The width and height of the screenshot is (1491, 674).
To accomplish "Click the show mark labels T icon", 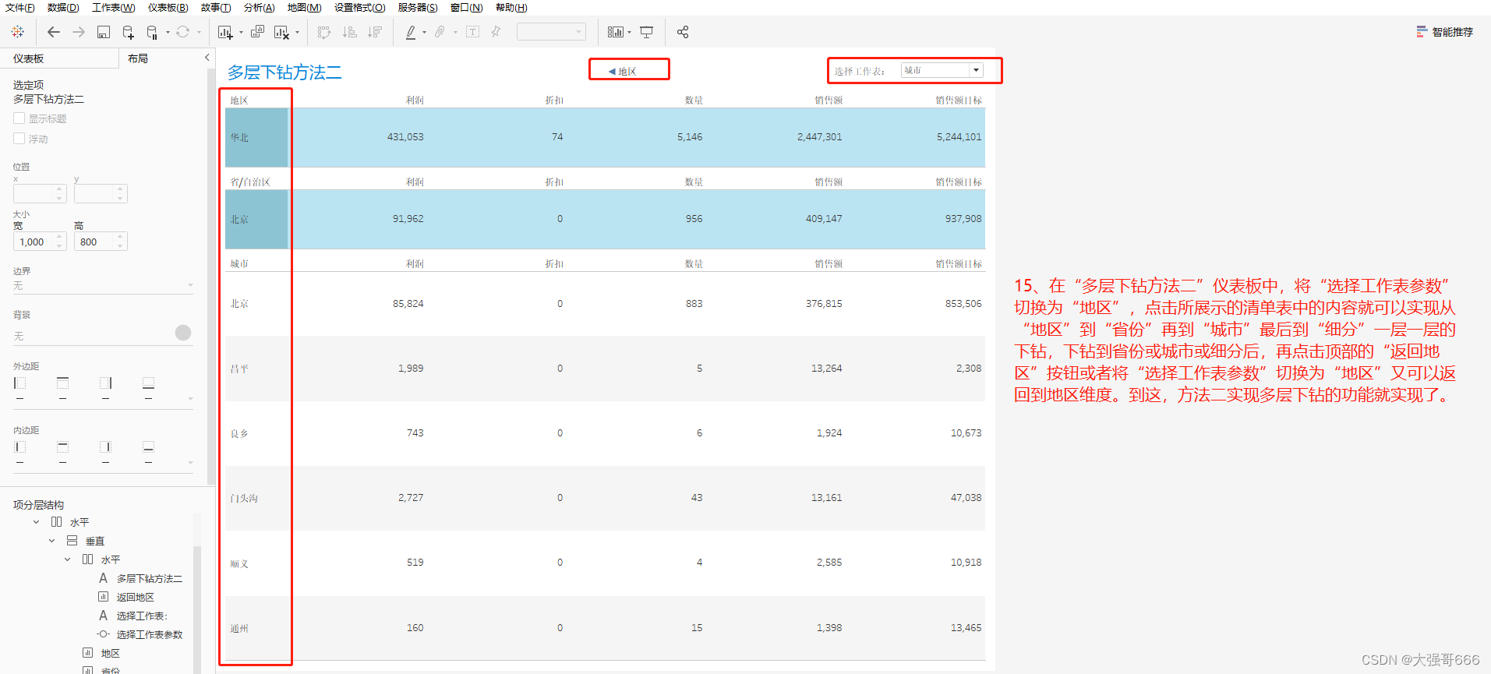I will 472,32.
